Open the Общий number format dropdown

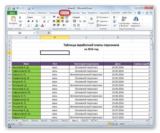pos(85,17)
